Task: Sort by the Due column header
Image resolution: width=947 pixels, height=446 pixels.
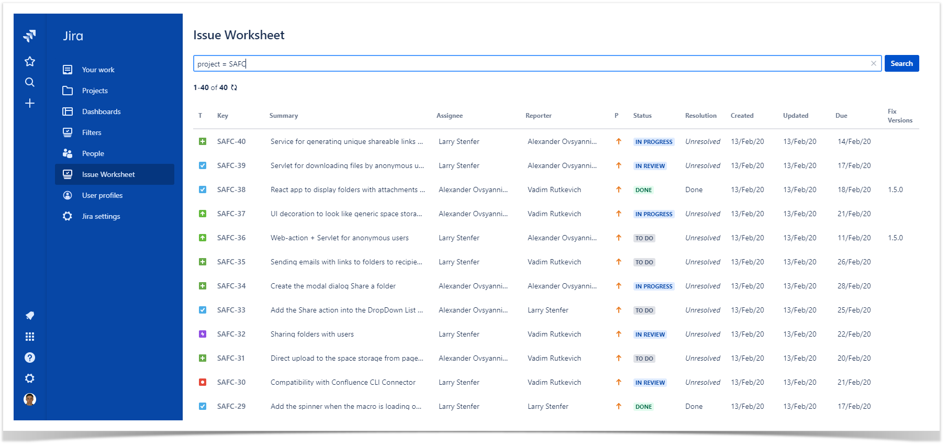Action: click(841, 116)
